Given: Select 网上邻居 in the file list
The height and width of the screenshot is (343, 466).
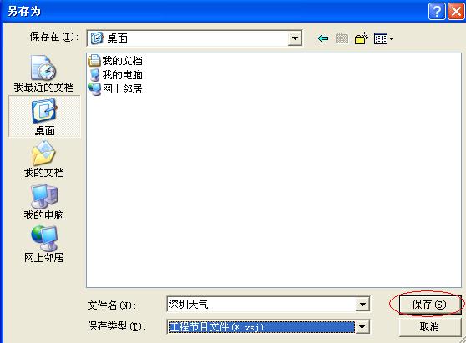Looking at the screenshot, I should point(115,88).
